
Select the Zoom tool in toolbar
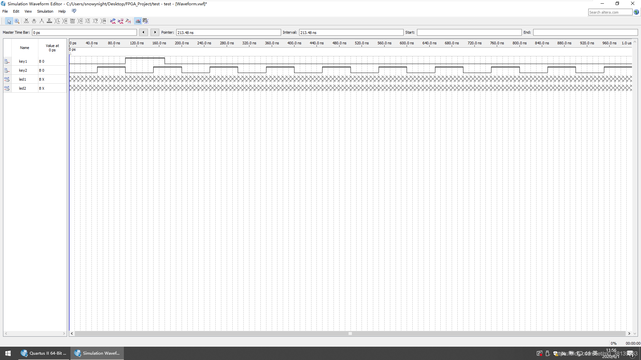click(17, 21)
